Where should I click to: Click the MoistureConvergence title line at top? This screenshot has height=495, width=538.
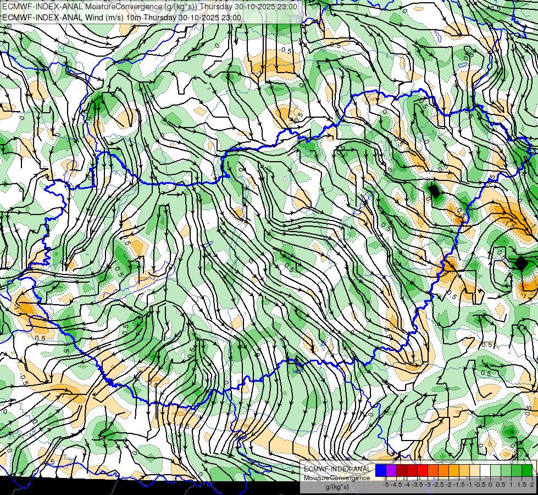[x=149, y=7]
